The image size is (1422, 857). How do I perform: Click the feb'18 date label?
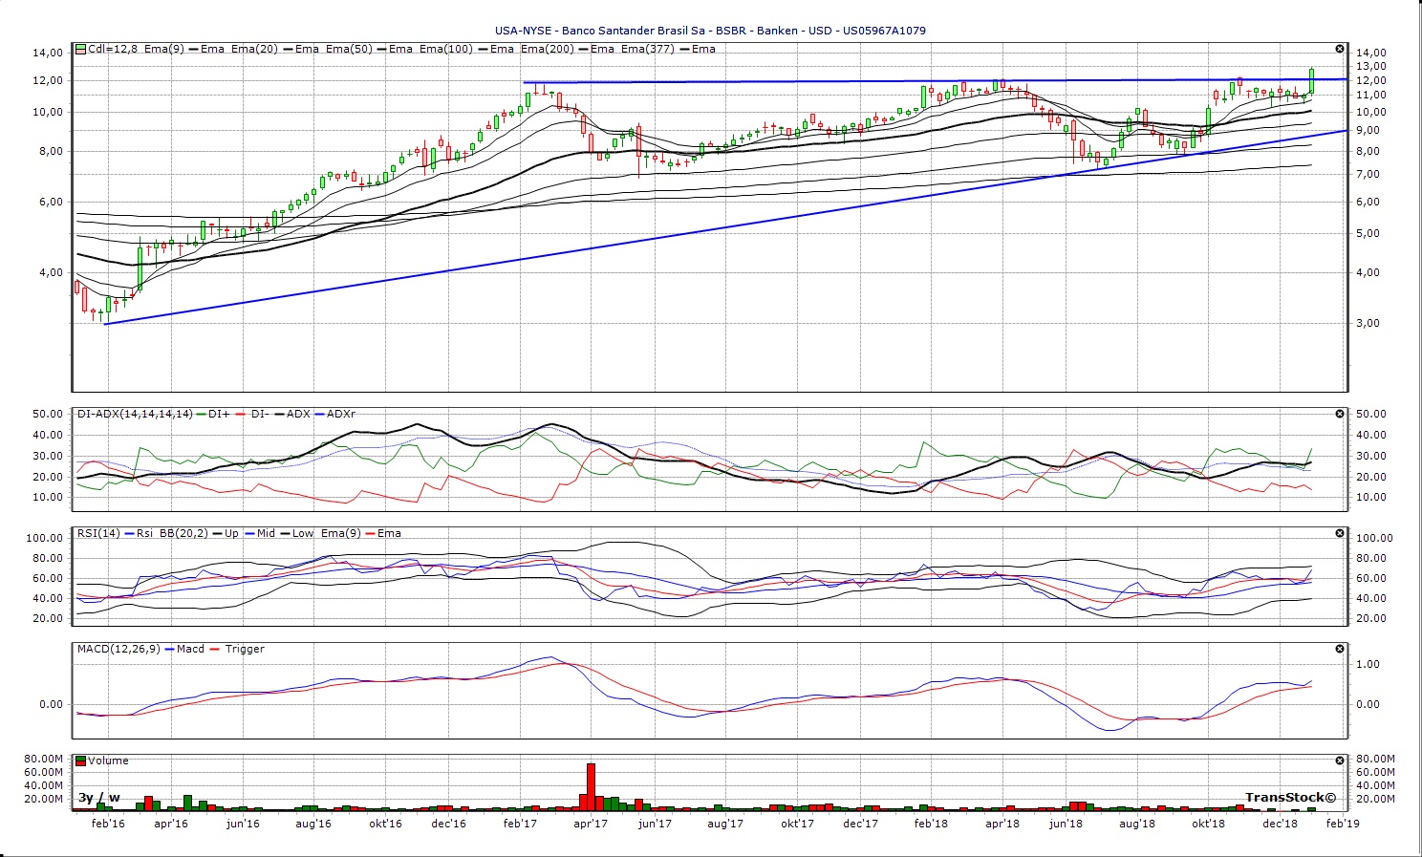pyautogui.click(x=931, y=824)
